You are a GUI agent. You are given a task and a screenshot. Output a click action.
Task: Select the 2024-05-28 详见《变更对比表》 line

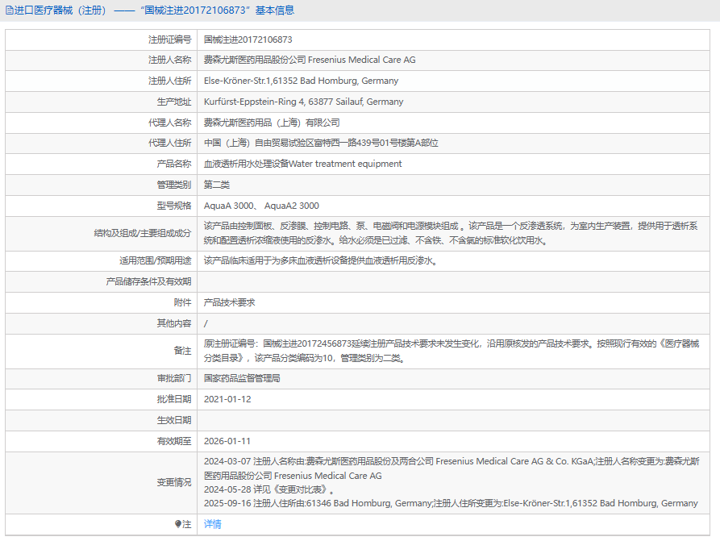tap(269, 489)
